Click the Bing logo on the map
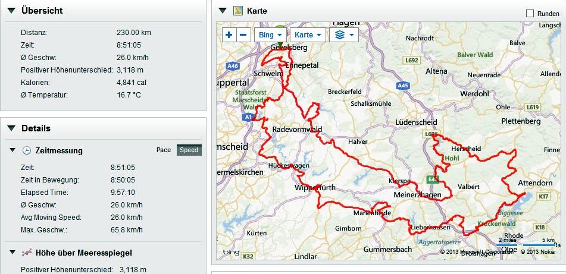 click(231, 253)
